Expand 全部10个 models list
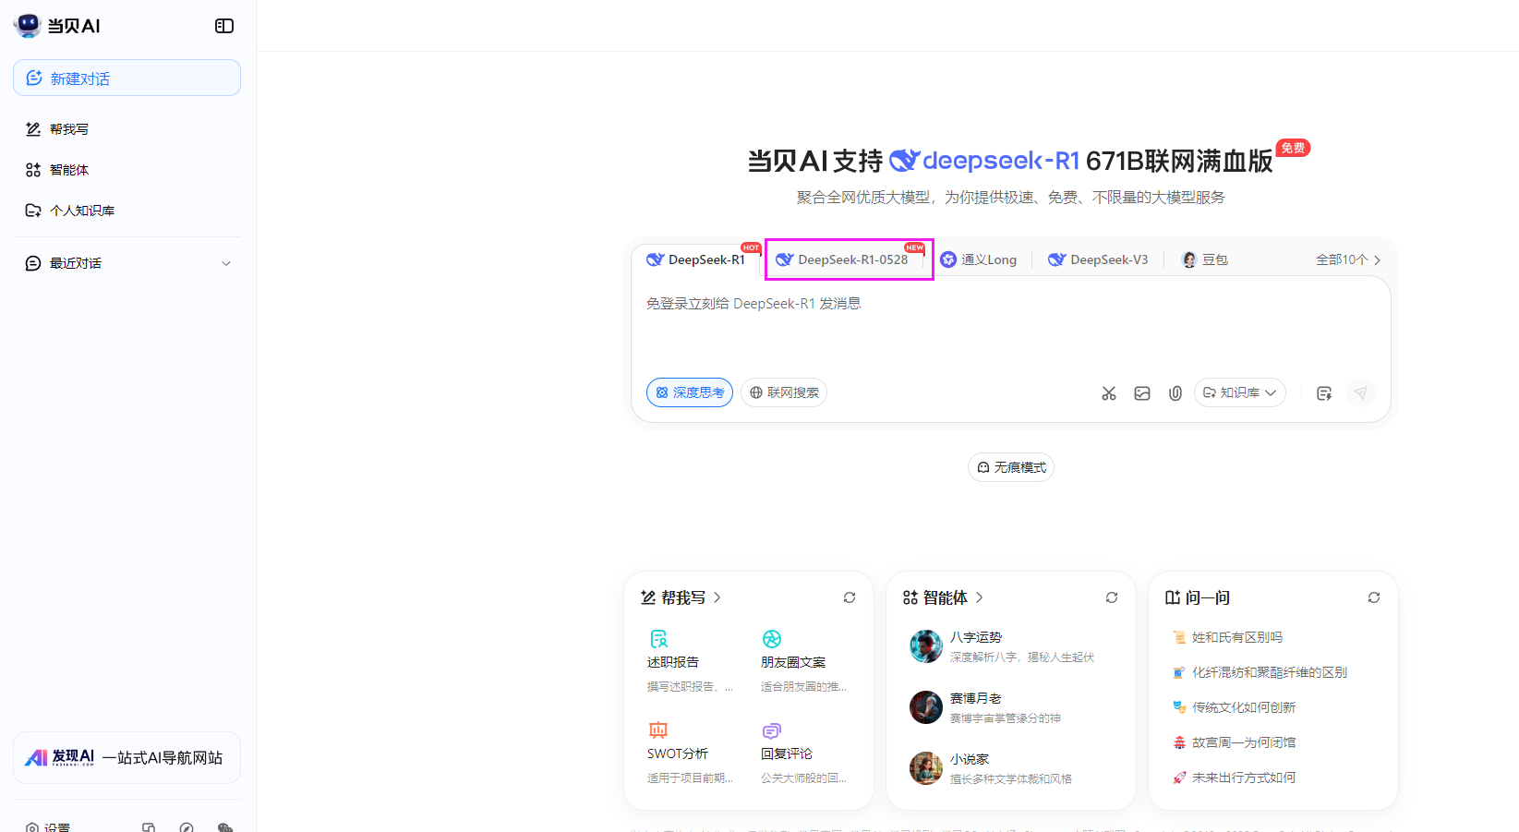This screenshot has height=832, width=1519. [x=1348, y=259]
